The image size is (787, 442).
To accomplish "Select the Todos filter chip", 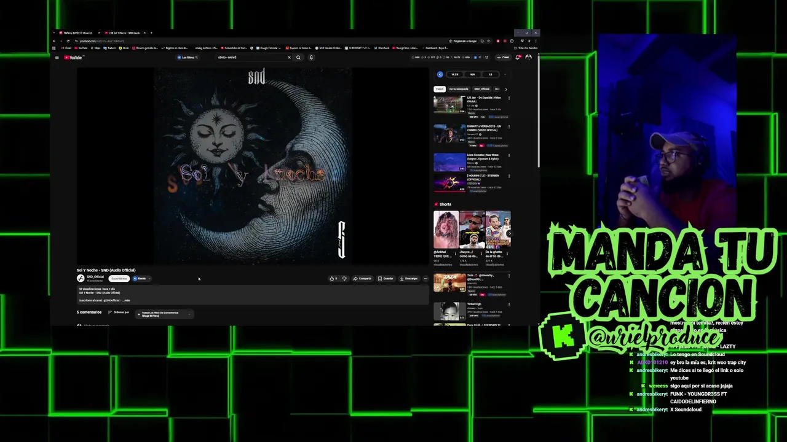I will (x=440, y=89).
